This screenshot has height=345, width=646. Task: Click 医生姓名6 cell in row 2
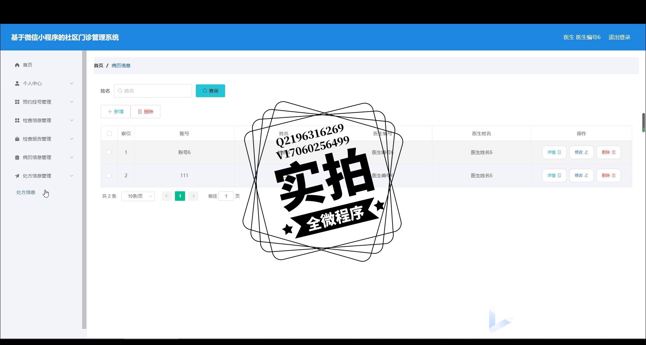pyautogui.click(x=481, y=176)
